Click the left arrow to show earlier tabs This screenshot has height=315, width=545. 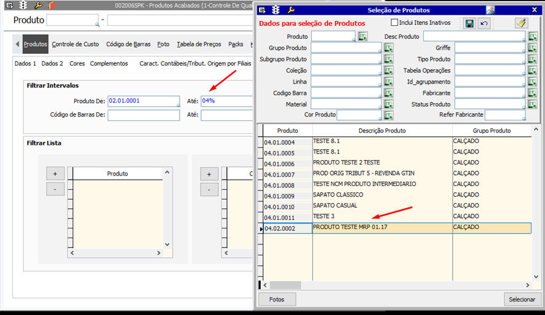coord(17,44)
